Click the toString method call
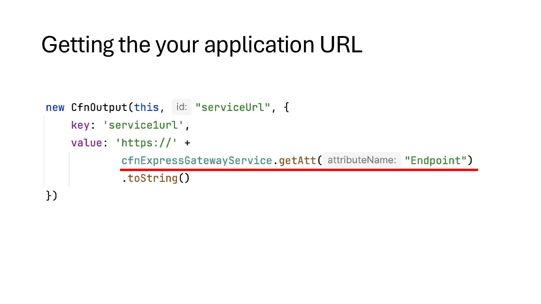This screenshot has width=541, height=304. (153, 178)
